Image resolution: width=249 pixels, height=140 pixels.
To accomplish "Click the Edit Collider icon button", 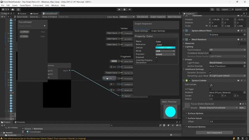I will (211, 85).
